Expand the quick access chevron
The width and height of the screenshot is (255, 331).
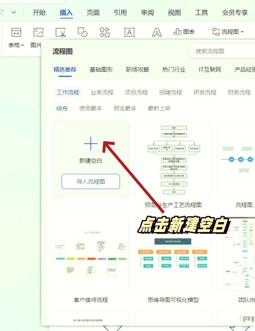pos(14,12)
